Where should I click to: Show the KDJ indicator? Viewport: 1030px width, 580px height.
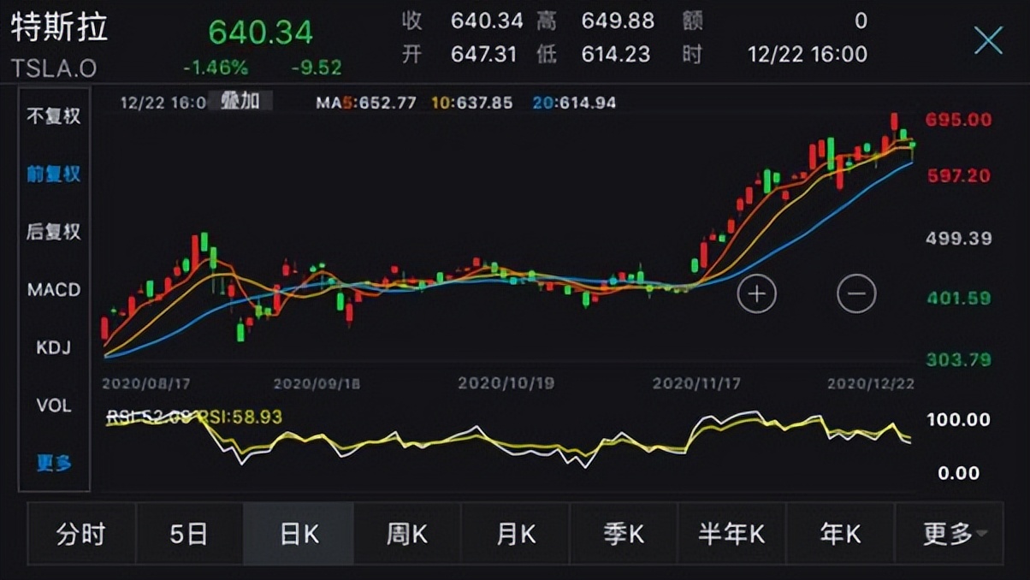[53, 347]
